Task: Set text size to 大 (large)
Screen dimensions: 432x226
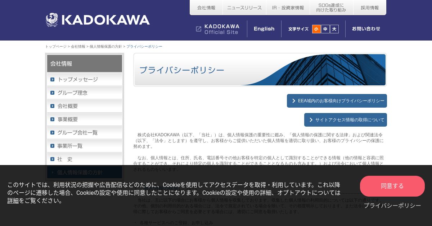Action: click(334, 29)
